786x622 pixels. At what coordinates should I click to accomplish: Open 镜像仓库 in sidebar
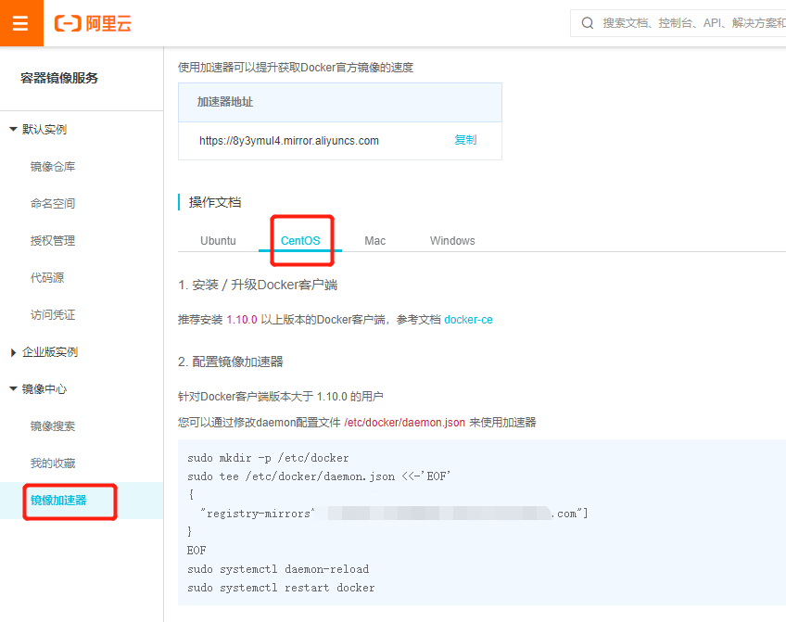(53, 167)
